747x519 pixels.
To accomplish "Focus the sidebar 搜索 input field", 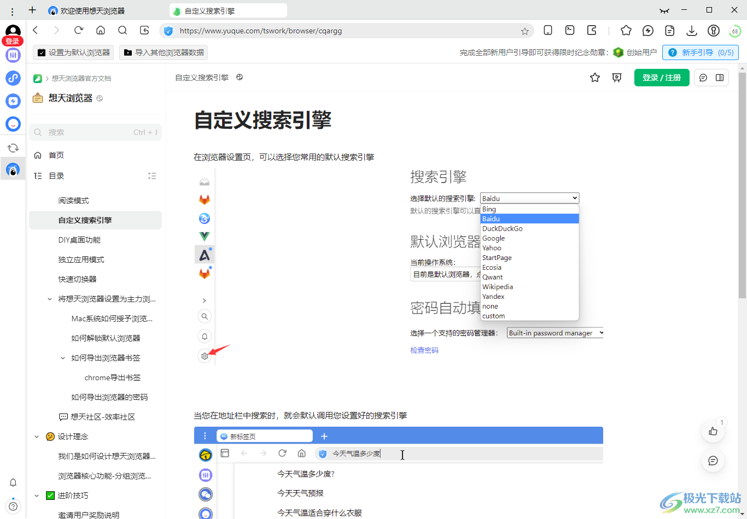I will pyautogui.click(x=95, y=132).
